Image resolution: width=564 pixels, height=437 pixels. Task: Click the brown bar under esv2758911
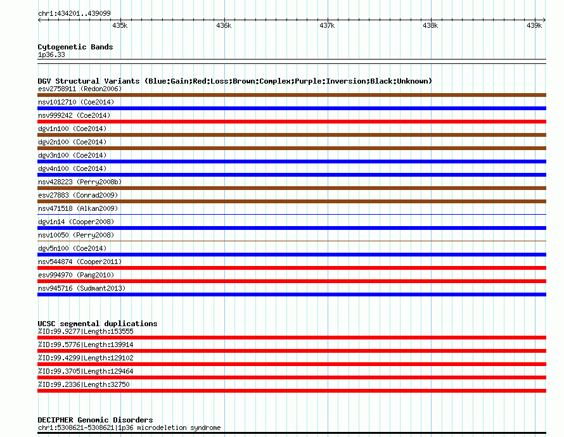pyautogui.click(x=292, y=95)
